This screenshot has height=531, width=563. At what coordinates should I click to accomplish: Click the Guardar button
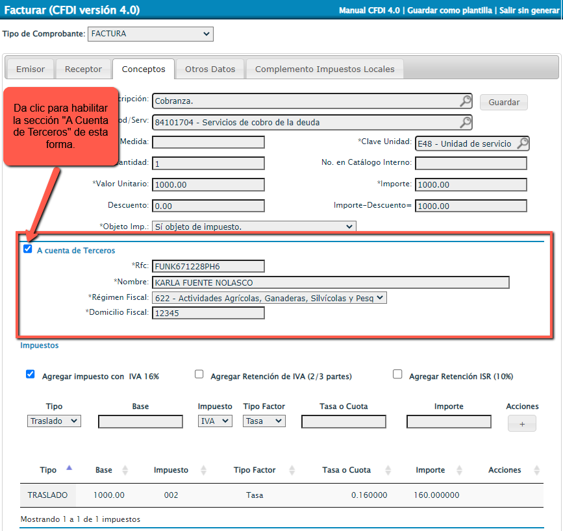click(x=504, y=103)
